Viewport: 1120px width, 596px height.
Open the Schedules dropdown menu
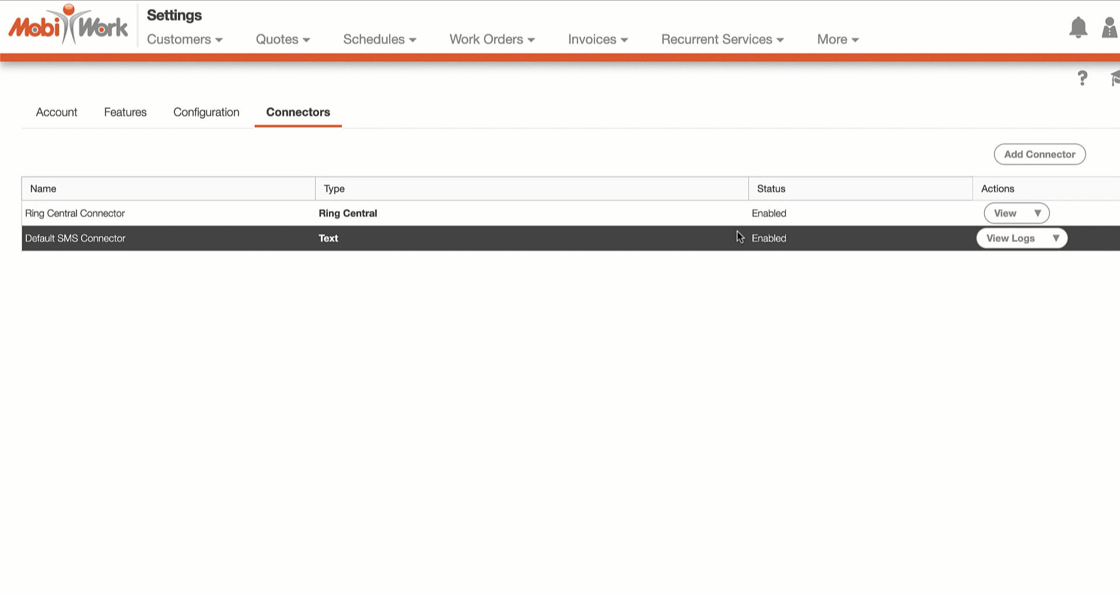point(379,40)
